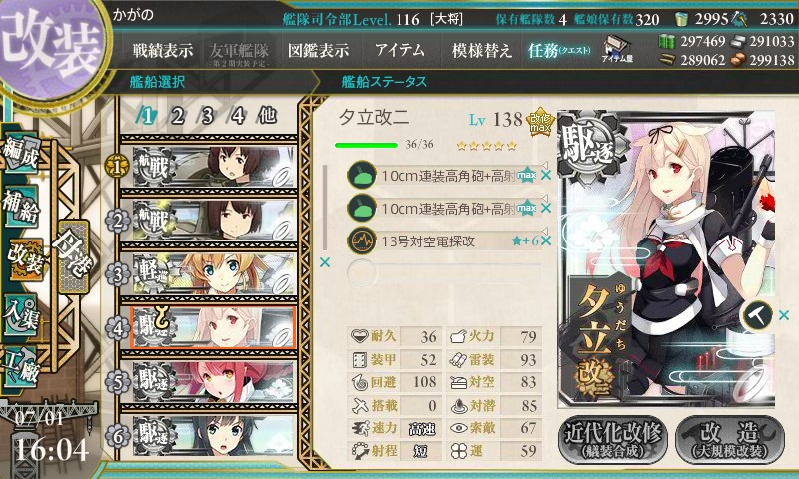Click the 母港 home port button
799x479 pixels.
74,257
